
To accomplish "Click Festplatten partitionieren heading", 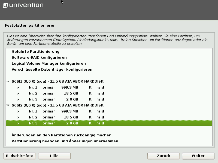I will (30, 26).
